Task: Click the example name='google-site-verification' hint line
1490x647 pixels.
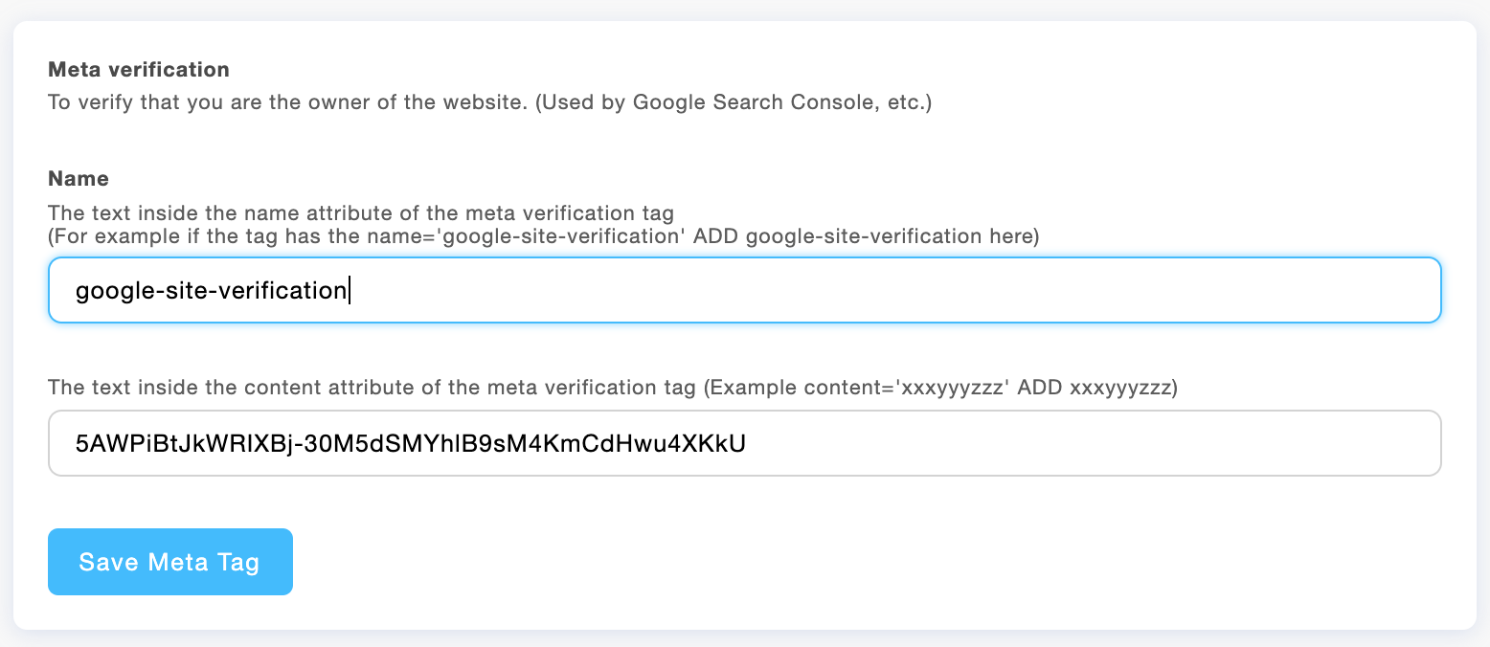Action: (546, 236)
